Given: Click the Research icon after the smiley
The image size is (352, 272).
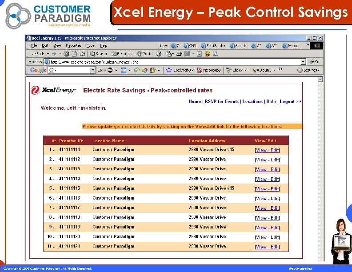Looking at the screenshot, I should pos(215,54).
